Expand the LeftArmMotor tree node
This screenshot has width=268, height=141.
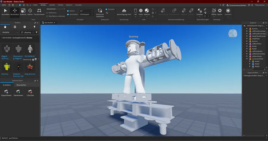click(x=247, y=56)
